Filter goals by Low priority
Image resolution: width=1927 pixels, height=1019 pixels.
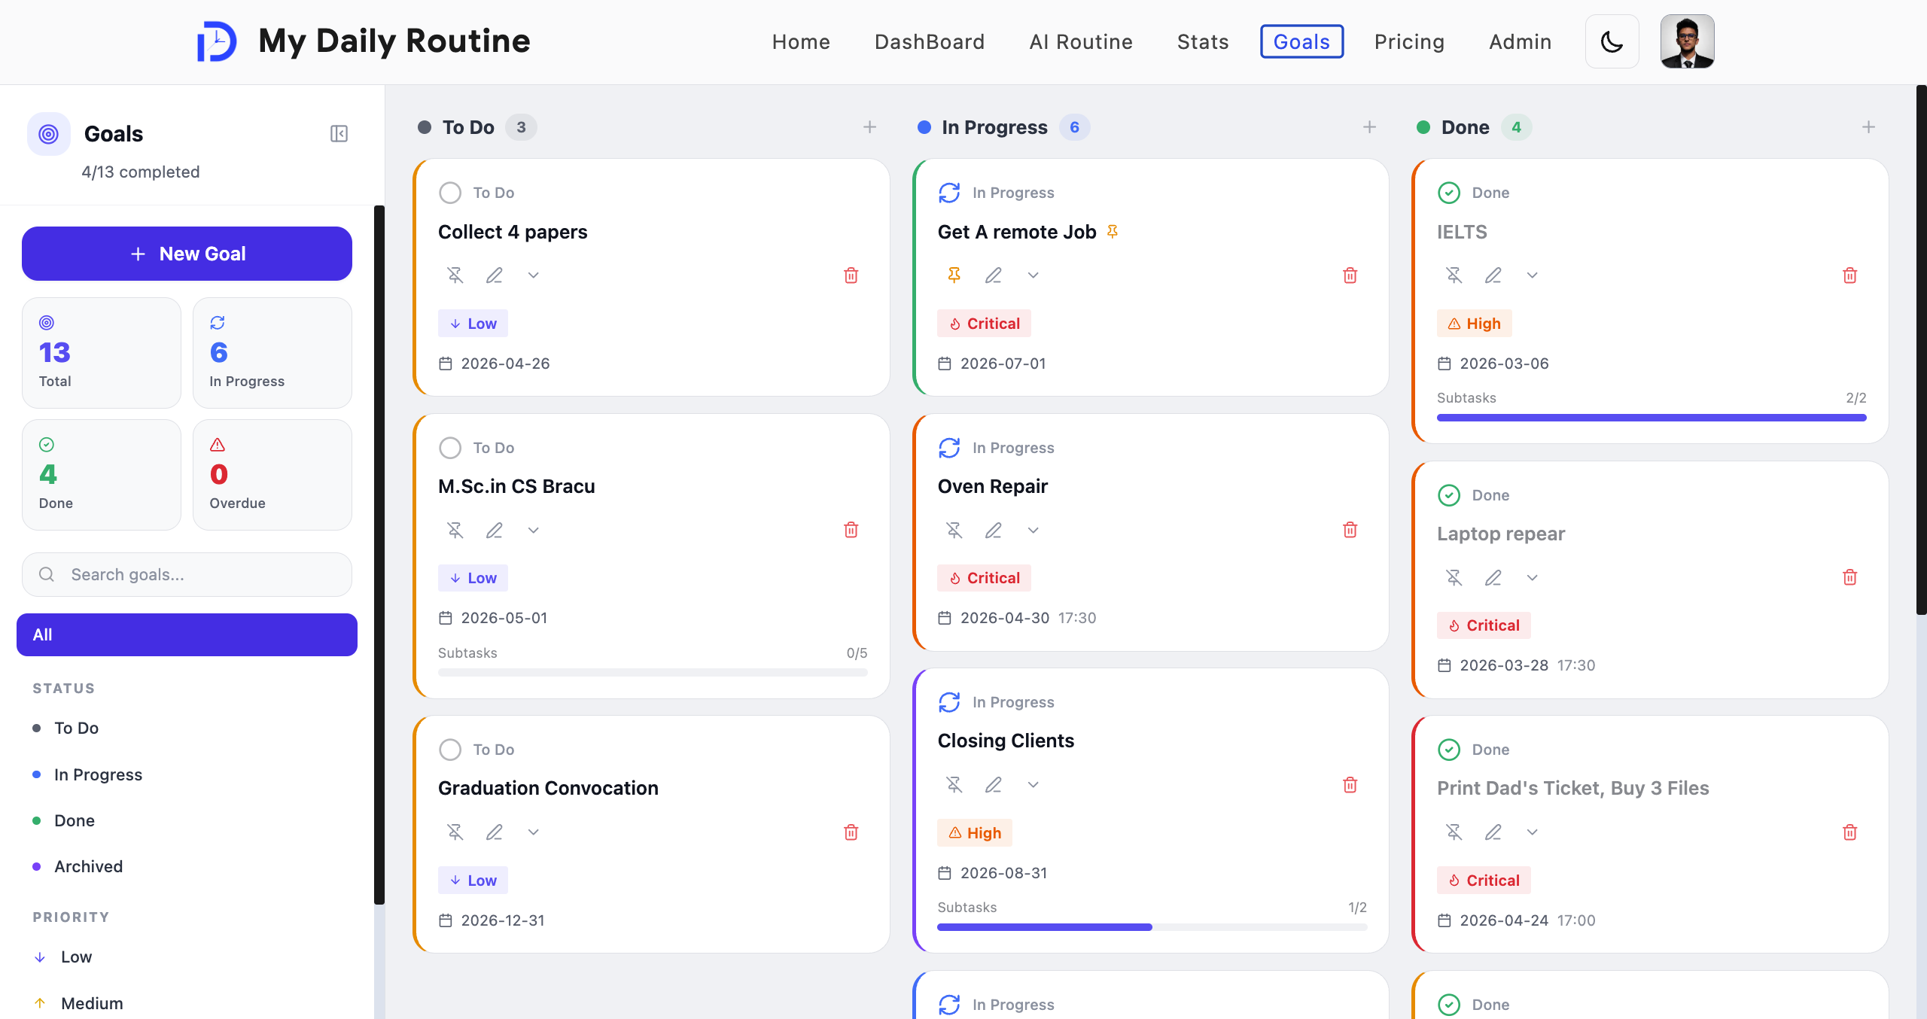187,957
